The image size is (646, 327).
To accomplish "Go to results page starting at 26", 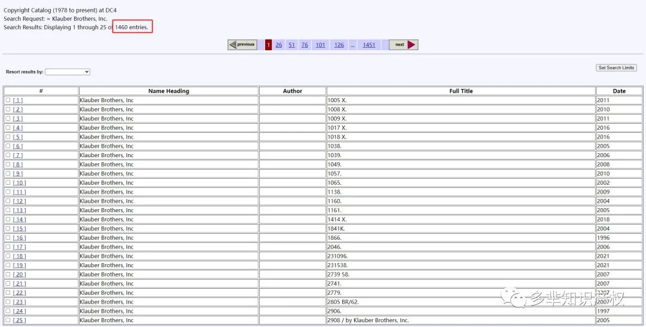I will coord(279,45).
